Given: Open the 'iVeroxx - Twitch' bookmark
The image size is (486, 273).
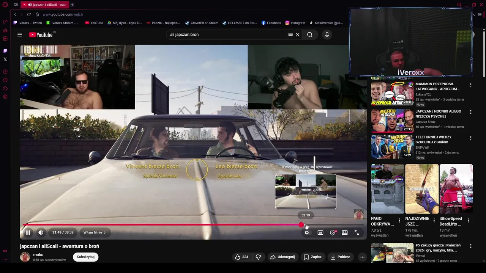Looking at the screenshot, I should coord(28,23).
